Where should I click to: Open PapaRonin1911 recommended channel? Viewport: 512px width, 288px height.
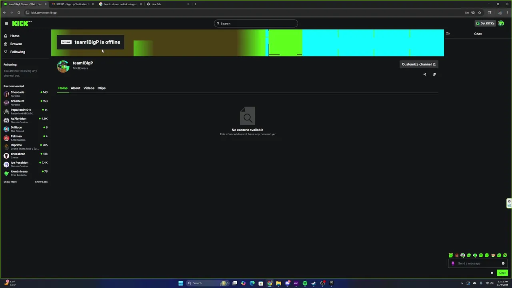(26, 112)
